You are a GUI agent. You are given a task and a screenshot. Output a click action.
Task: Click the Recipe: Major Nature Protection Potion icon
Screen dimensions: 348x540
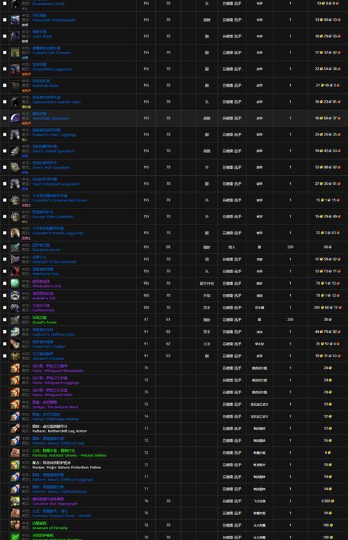15,464
